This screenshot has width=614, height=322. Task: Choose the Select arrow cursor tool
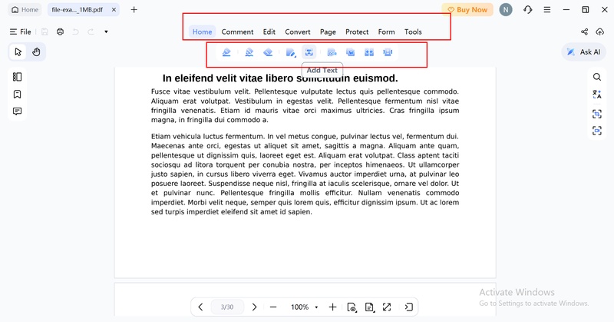[x=18, y=51]
